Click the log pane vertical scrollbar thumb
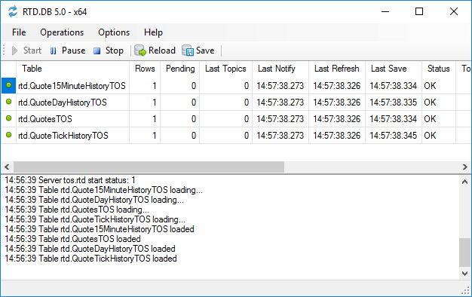This screenshot has height=297, width=472. coord(464,253)
